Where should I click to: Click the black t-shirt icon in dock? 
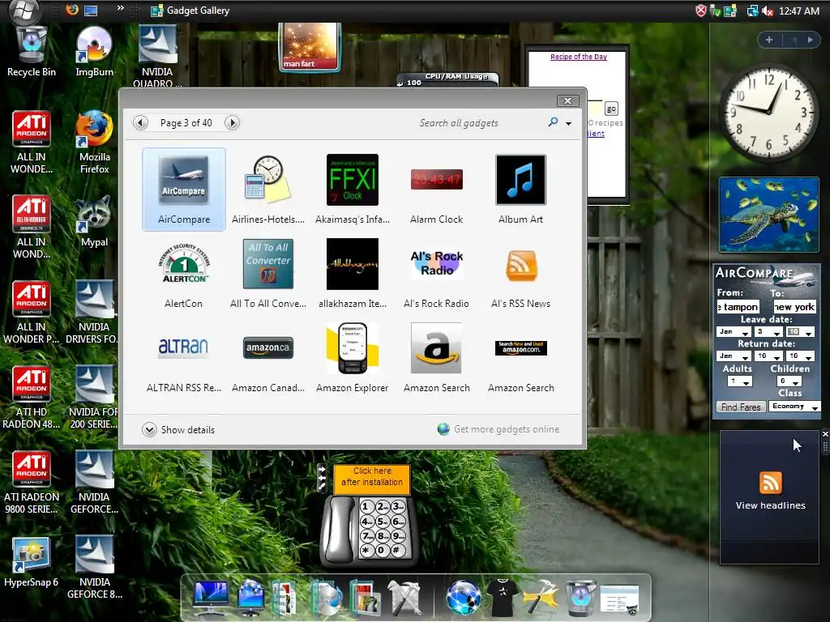click(x=502, y=597)
